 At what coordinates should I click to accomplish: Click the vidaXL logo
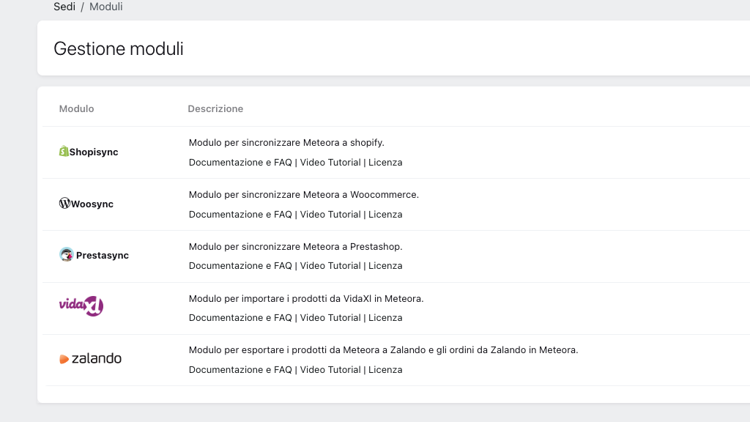[x=81, y=306]
